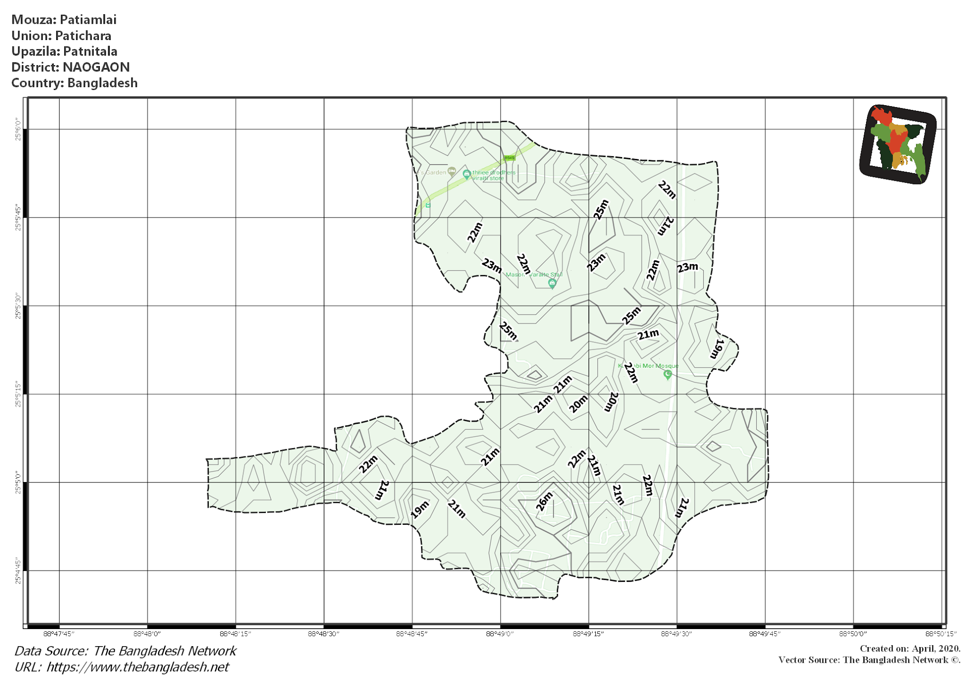Select the Mouza: Patiamlai title line

pos(65,20)
